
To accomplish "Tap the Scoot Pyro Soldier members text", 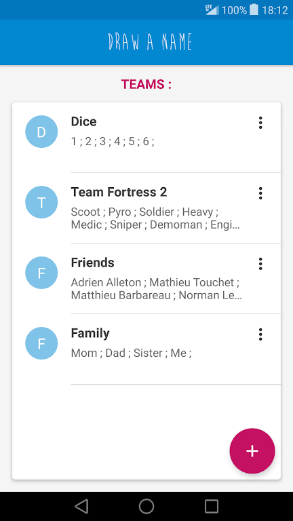I will 155,218.
